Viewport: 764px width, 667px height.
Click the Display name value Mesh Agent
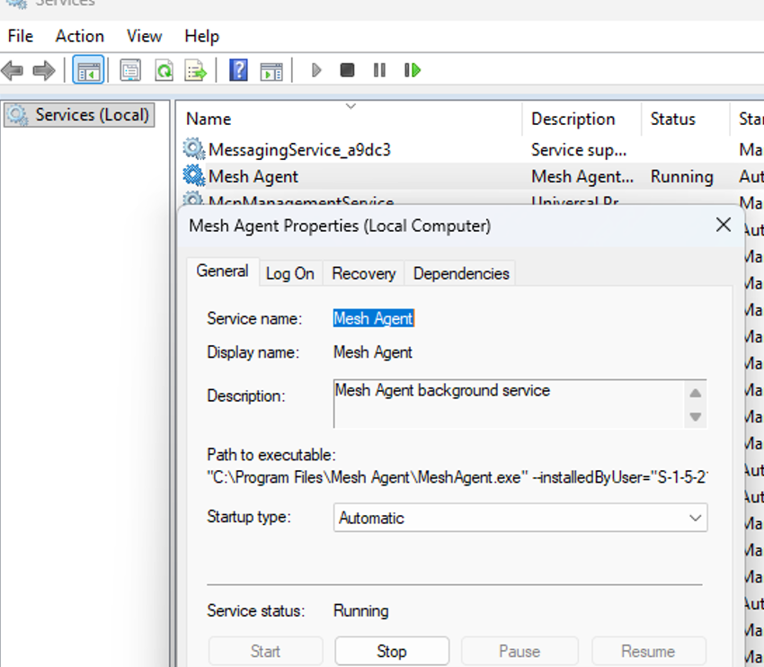click(x=373, y=352)
